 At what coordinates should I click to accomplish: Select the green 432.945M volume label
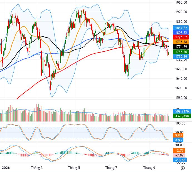(x=182, y=116)
